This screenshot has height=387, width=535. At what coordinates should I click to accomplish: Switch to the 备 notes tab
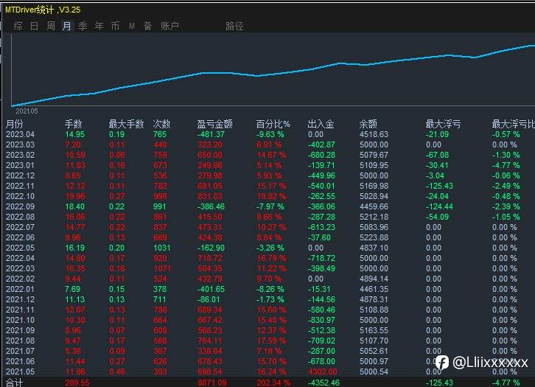(147, 26)
